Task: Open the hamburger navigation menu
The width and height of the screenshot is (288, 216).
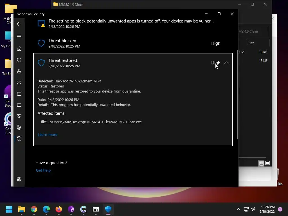Action: [x=19, y=35]
